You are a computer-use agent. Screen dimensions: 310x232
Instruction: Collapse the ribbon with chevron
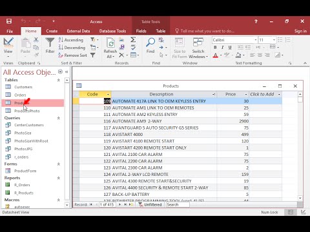pyautogui.click(x=305, y=63)
